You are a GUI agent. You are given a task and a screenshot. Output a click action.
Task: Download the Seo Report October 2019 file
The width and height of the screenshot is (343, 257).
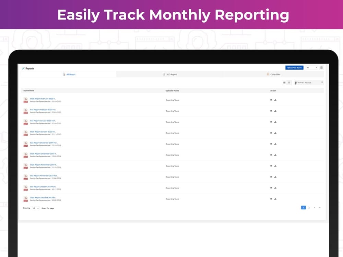pyautogui.click(x=275, y=188)
